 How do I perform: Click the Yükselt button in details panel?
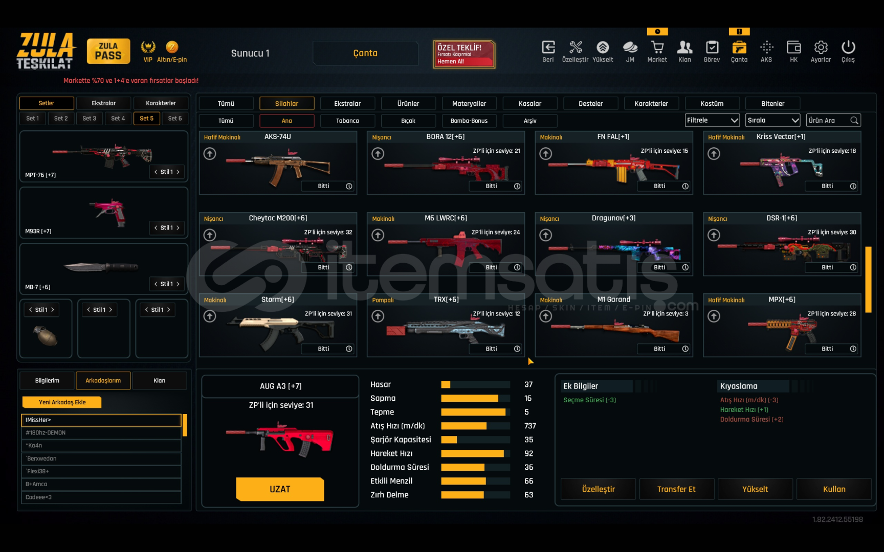[x=755, y=489]
